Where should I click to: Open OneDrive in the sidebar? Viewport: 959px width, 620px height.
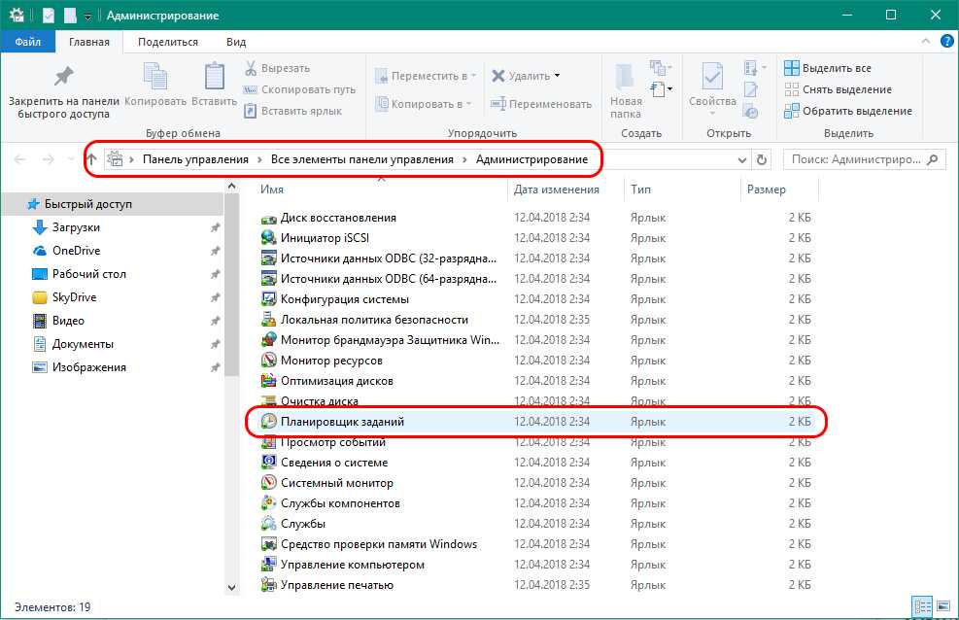click(76, 251)
